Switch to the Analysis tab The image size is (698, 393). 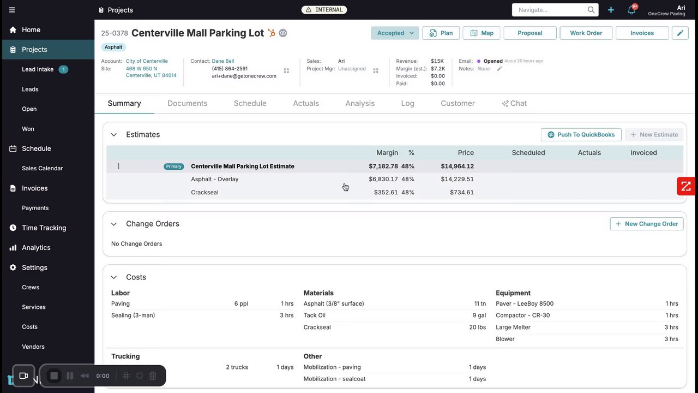pyautogui.click(x=360, y=103)
